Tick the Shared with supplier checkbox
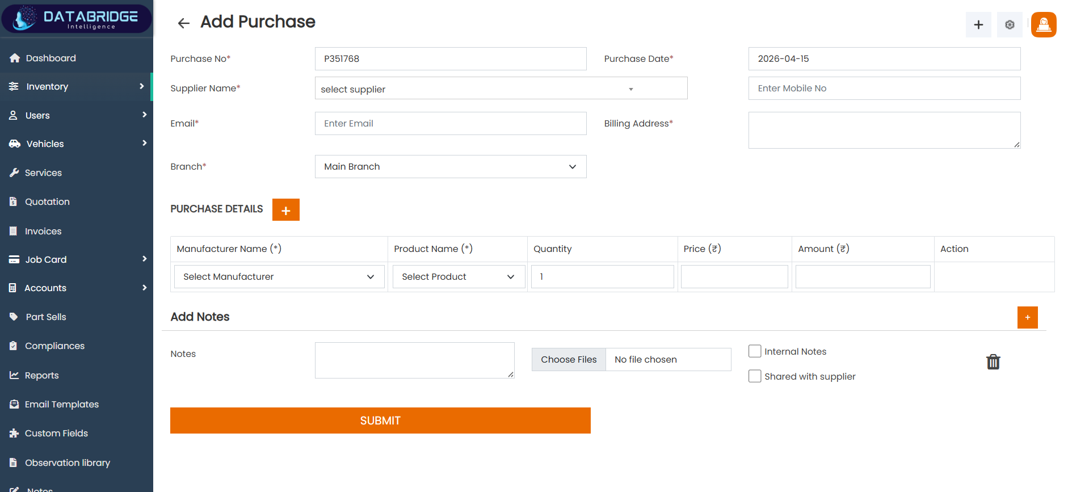 coord(755,376)
